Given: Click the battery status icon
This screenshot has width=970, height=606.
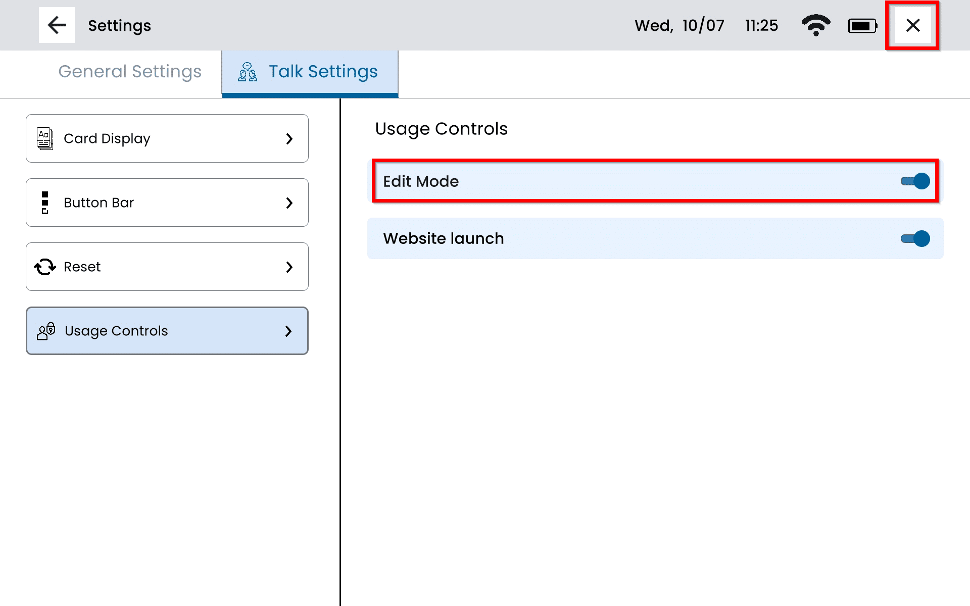Looking at the screenshot, I should pos(862,26).
